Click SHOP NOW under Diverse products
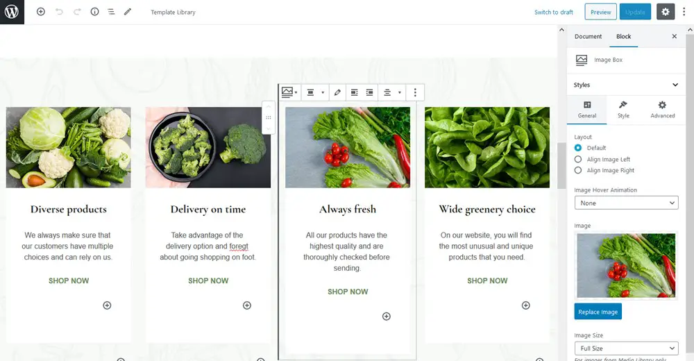 pos(69,280)
